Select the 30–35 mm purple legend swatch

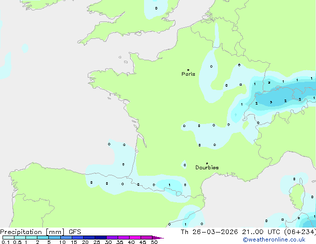click(x=112, y=238)
